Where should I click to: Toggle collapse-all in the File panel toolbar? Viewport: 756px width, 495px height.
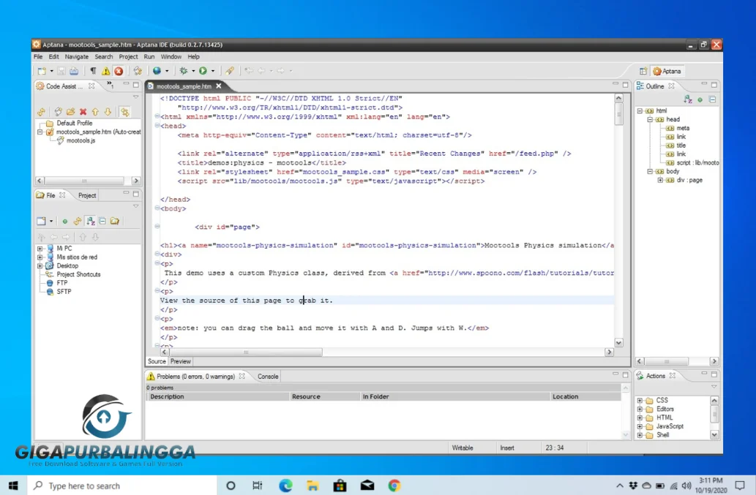(102, 221)
